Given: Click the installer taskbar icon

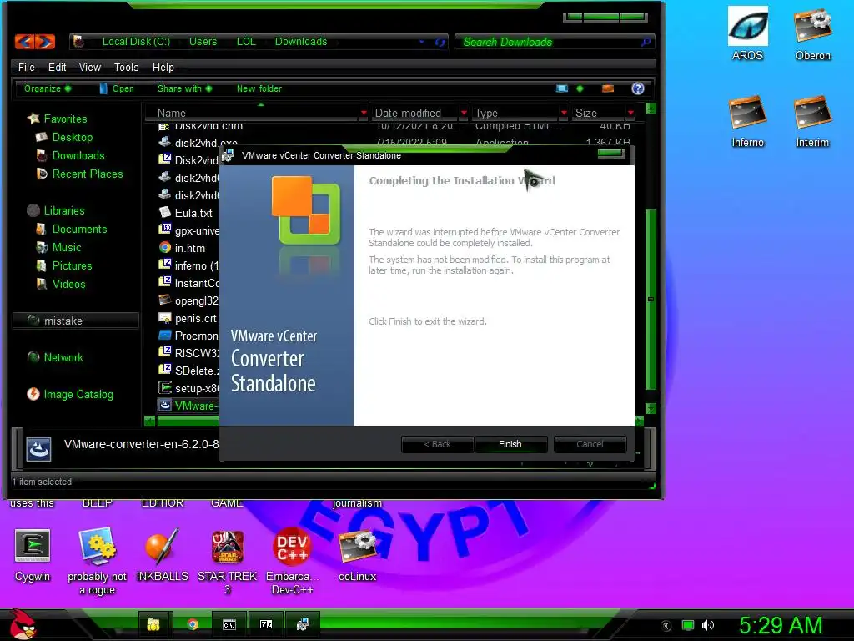Looking at the screenshot, I should (302, 624).
